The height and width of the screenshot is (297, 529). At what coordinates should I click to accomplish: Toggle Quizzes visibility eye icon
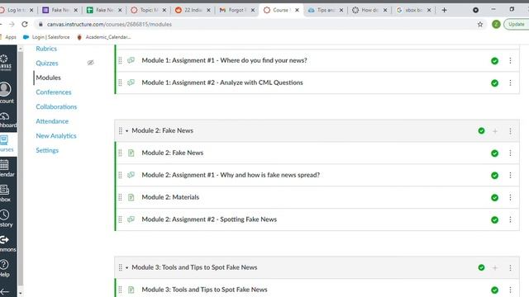(x=90, y=63)
